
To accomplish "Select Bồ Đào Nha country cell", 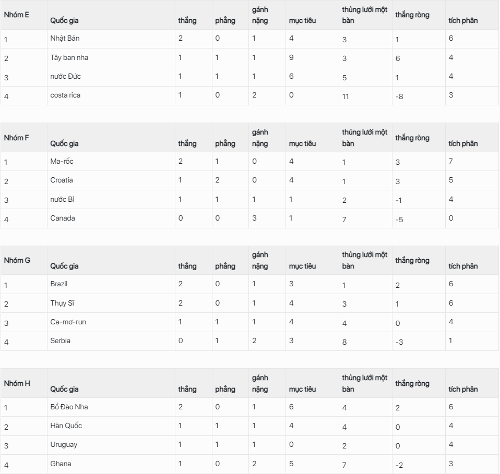I will click(65, 407).
